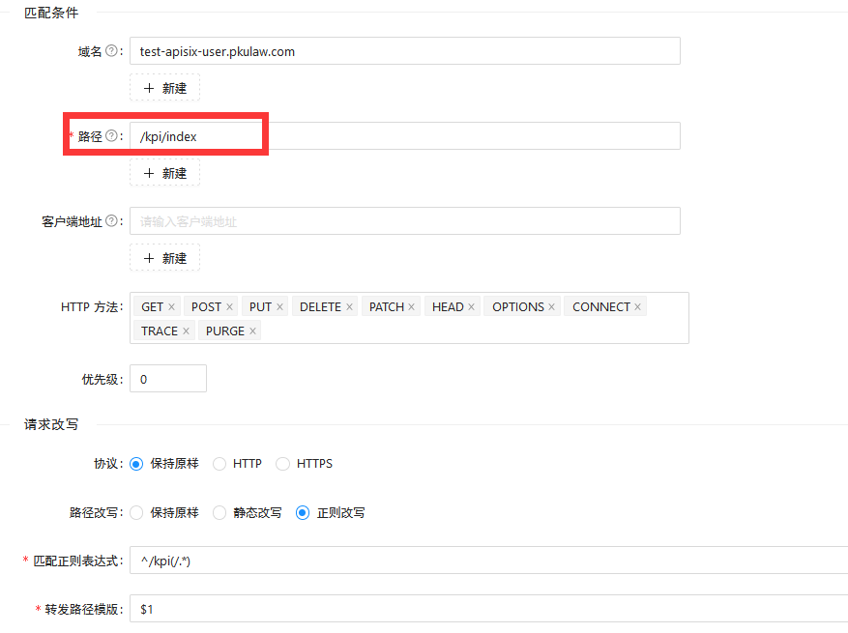Screen dimensions: 848x633
Task: Click the OPTIONS method tag label
Action: 518,307
